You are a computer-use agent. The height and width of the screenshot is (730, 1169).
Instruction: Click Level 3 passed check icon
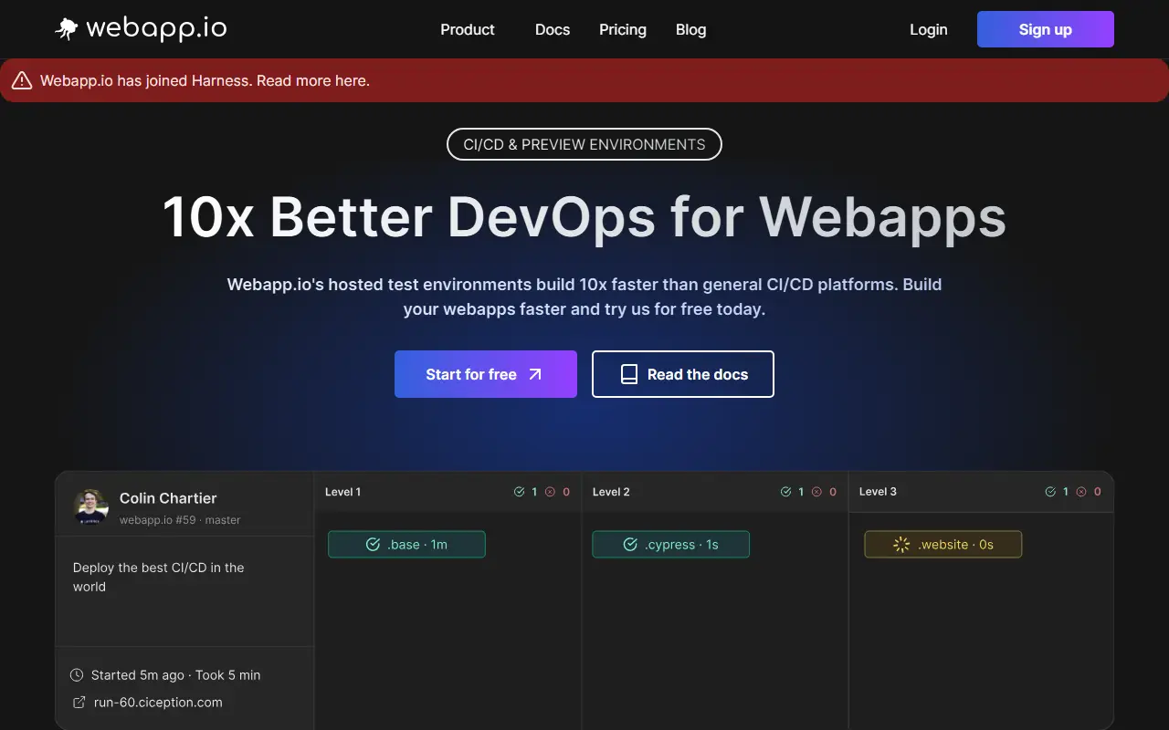[1050, 492]
